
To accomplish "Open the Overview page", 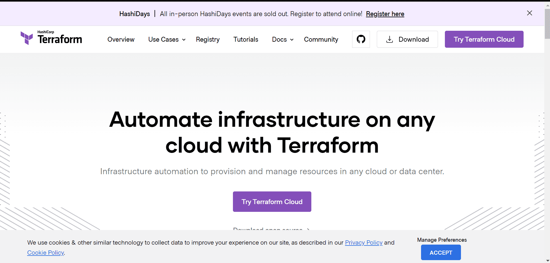I will (121, 39).
